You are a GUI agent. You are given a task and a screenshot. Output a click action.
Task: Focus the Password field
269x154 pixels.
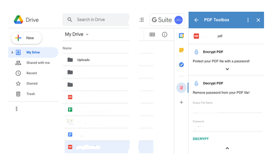click(227, 128)
